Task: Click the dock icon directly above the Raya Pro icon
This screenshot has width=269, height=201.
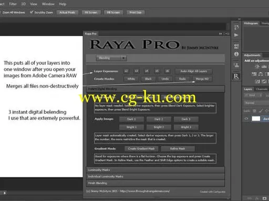Action: pos(236,65)
